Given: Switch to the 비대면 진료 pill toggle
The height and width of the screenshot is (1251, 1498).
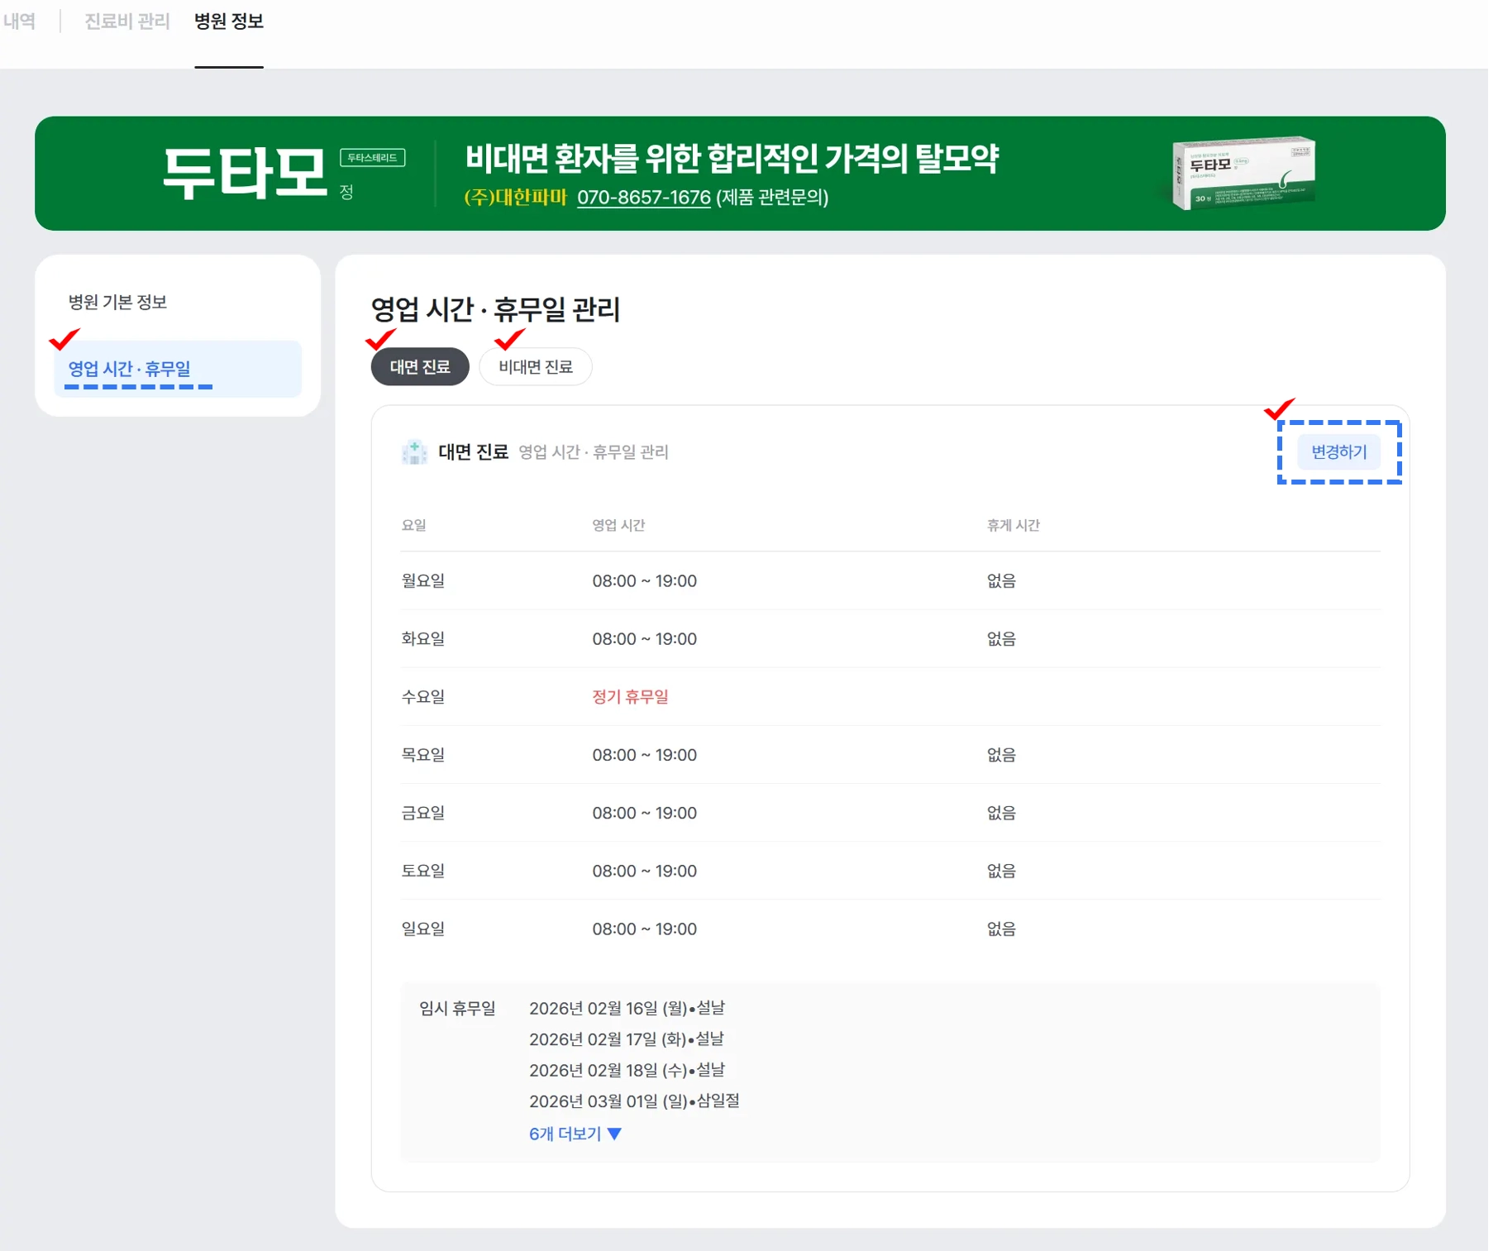Looking at the screenshot, I should point(535,367).
